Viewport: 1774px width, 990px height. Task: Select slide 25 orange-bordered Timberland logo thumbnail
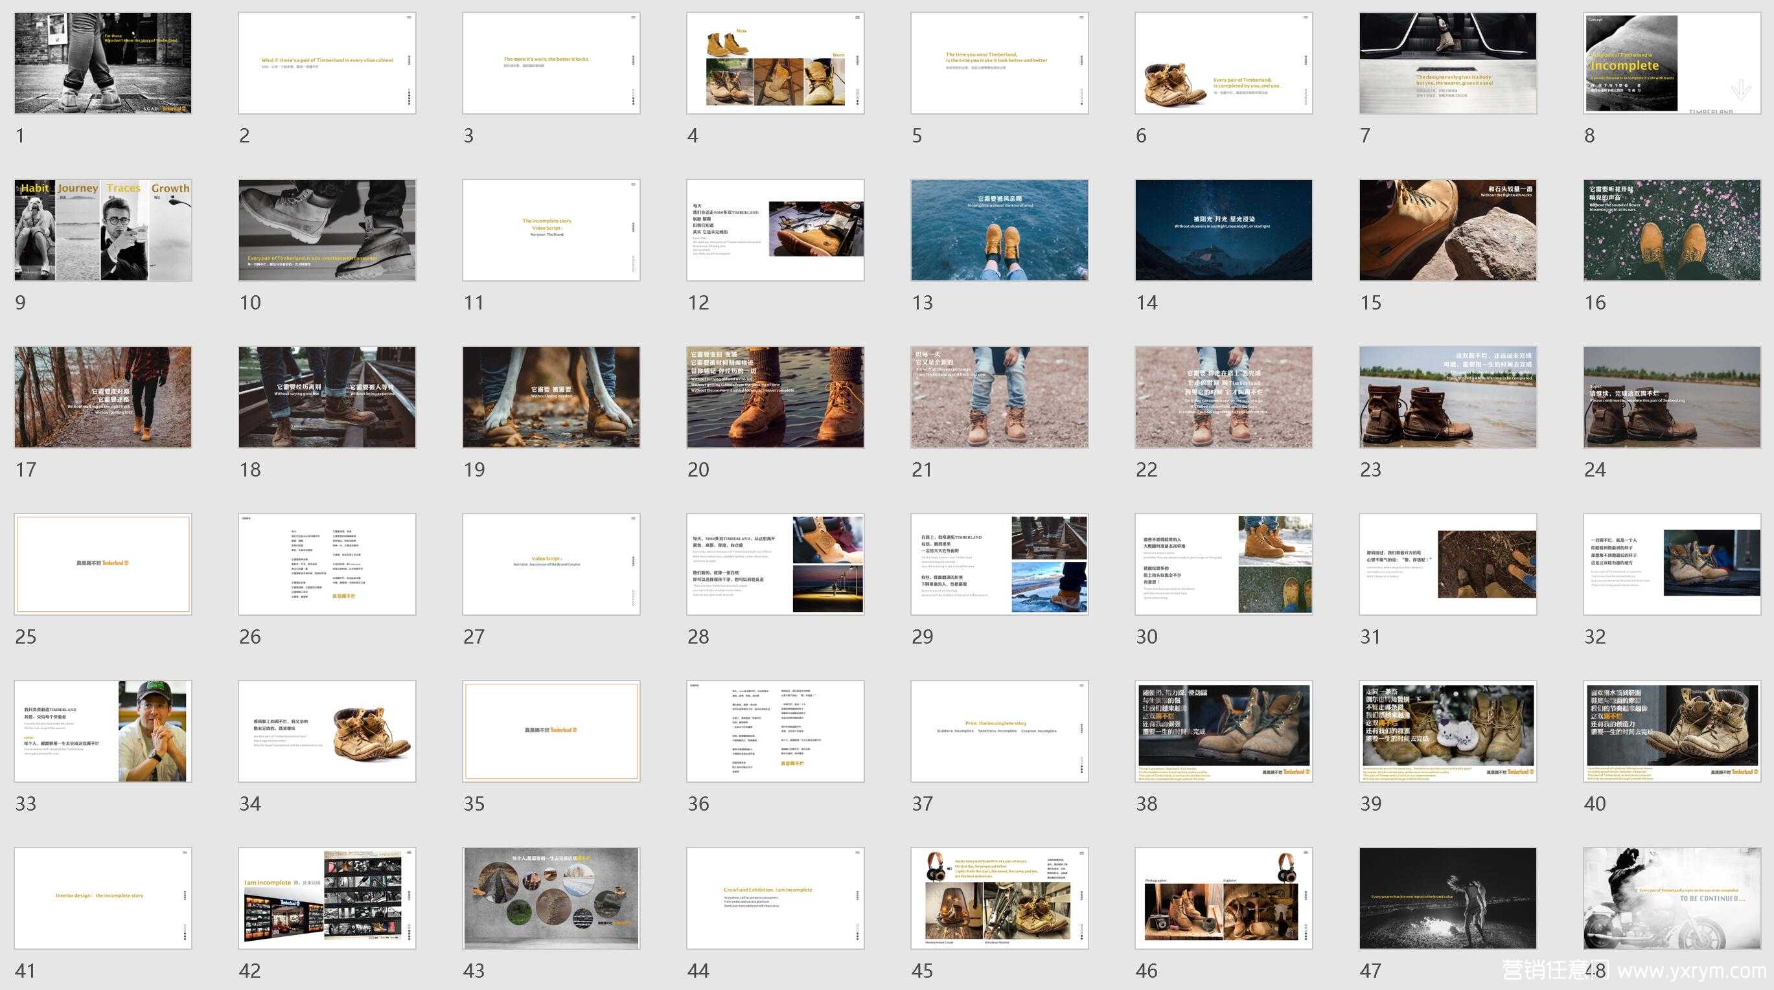point(102,564)
